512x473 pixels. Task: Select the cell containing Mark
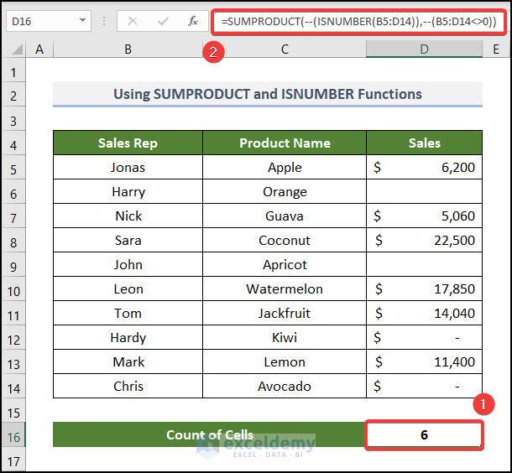click(x=128, y=362)
